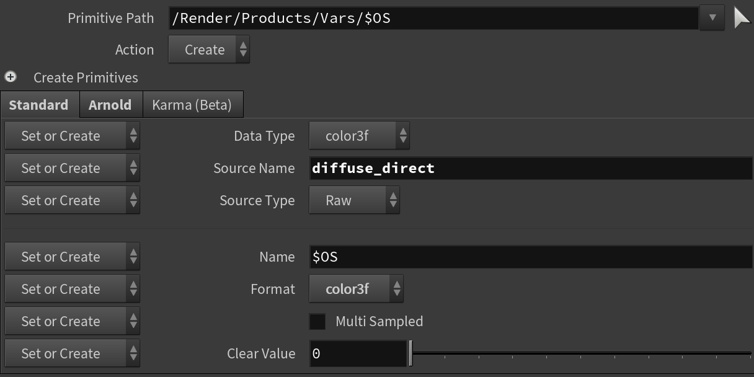Image resolution: width=754 pixels, height=377 pixels.
Task: Open Set or Create menu for Data Type
Action: point(72,136)
